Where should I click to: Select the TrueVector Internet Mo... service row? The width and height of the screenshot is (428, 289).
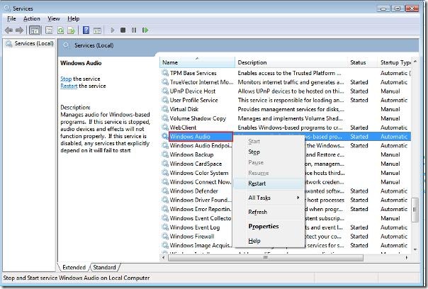pyautogui.click(x=286, y=82)
